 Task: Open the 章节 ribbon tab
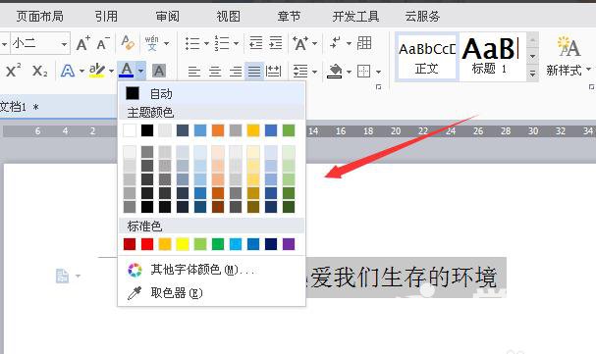pos(289,17)
